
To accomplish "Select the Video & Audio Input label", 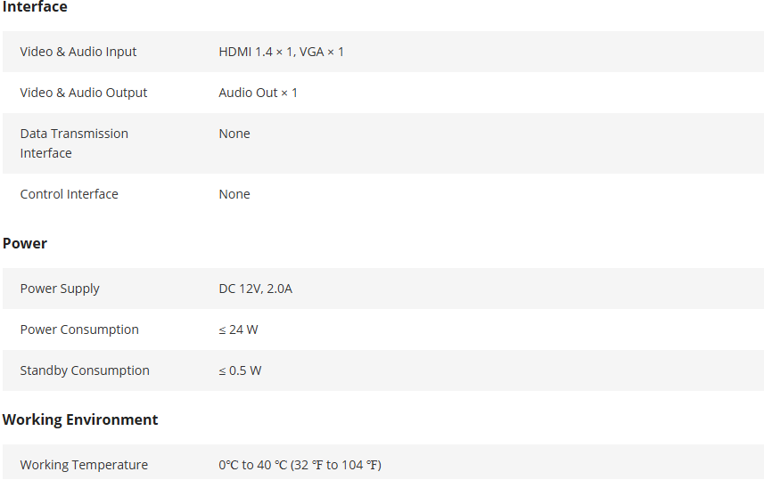I will 78,52.
